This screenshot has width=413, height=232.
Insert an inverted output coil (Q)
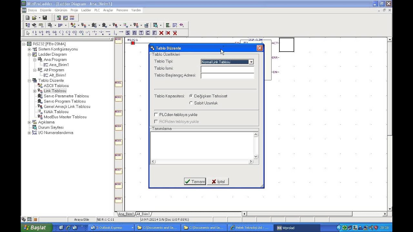click(68, 33)
